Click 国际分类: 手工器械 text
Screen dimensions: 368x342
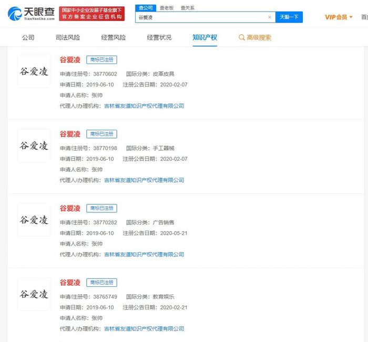[150, 148]
